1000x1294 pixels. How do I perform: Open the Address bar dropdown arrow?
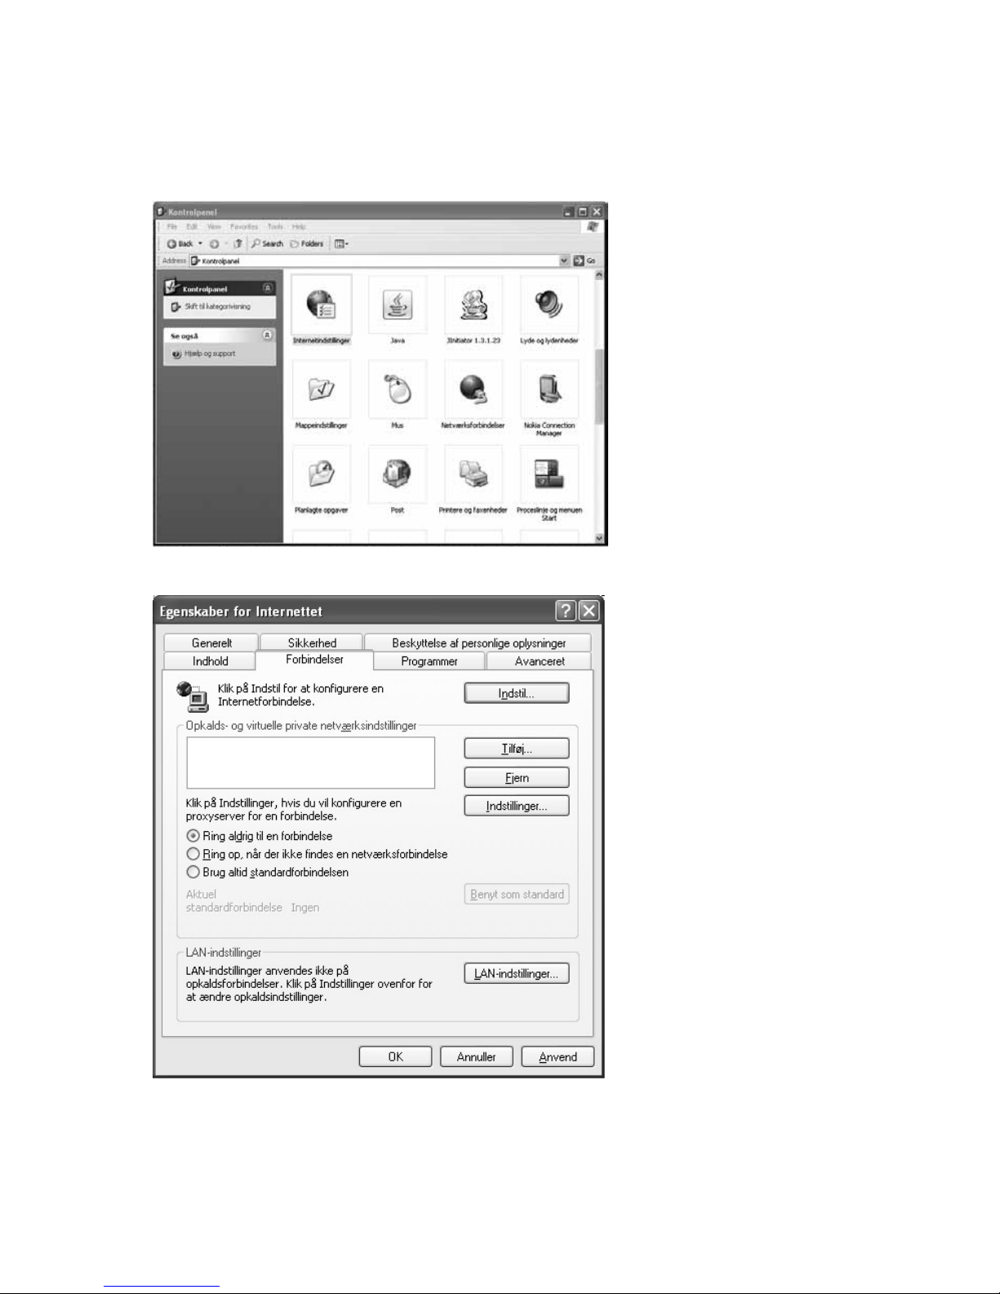pos(564,261)
